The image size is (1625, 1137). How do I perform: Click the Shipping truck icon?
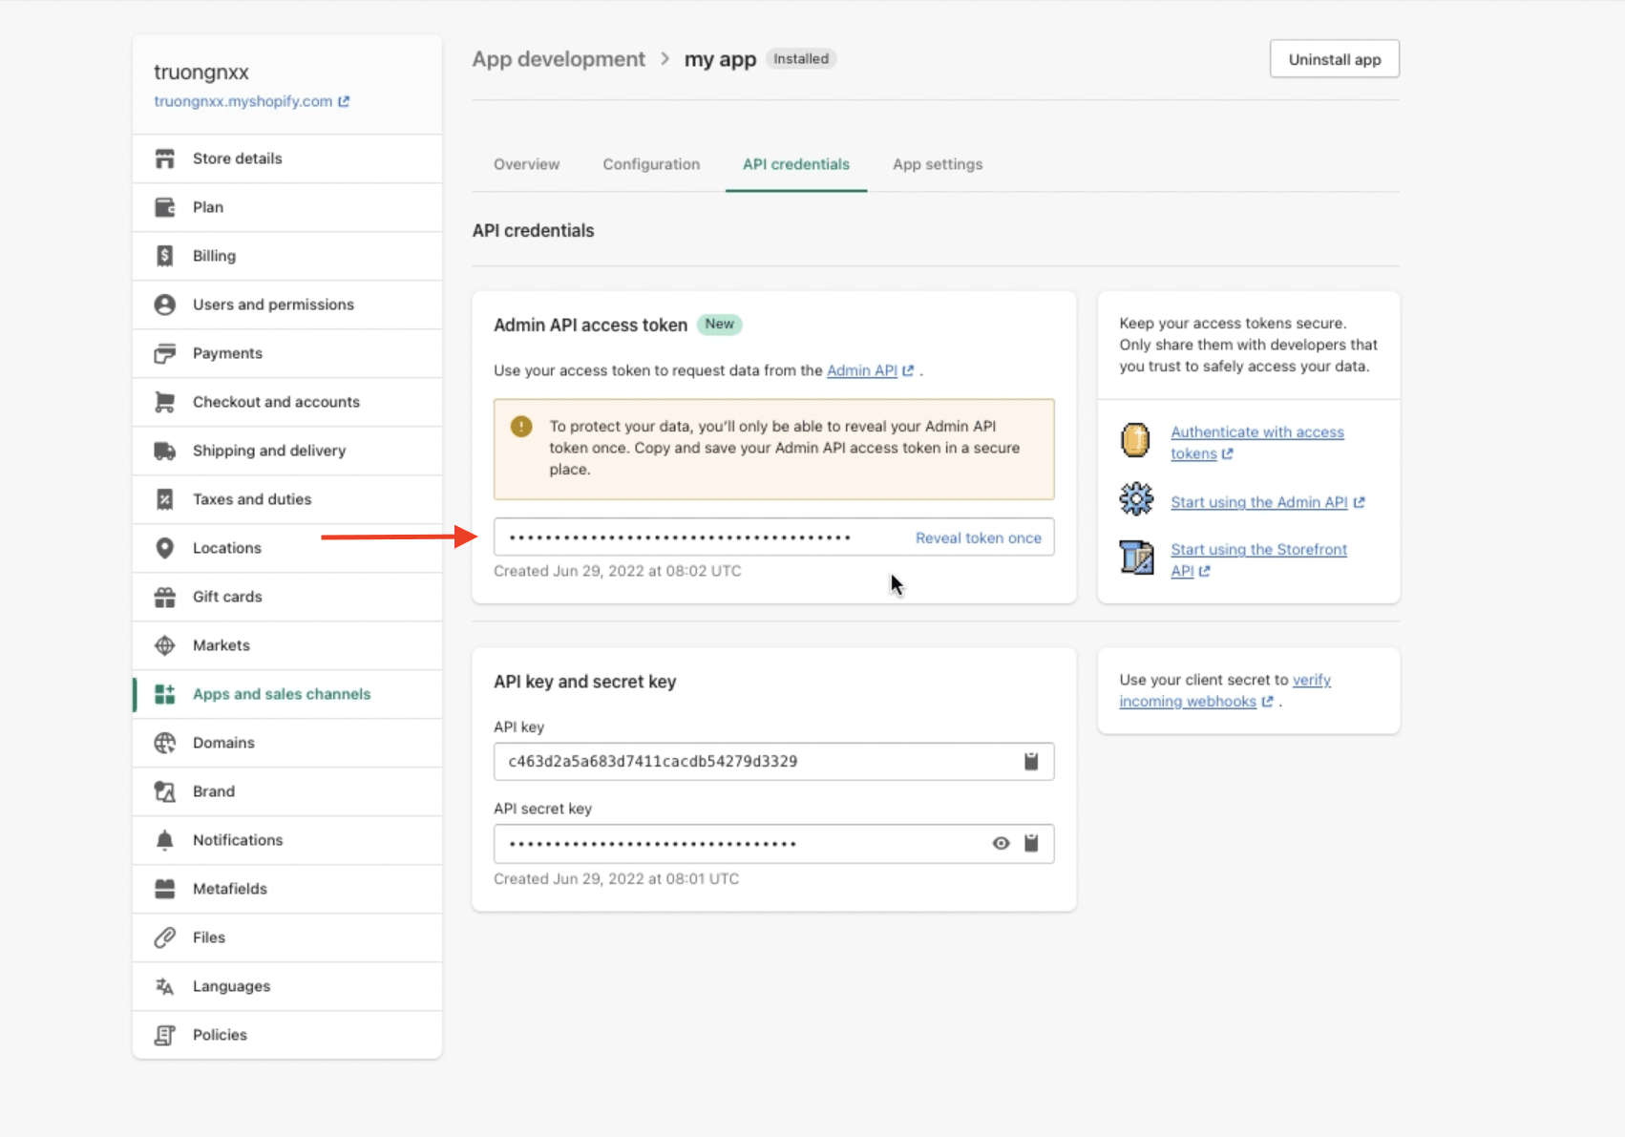pos(164,451)
